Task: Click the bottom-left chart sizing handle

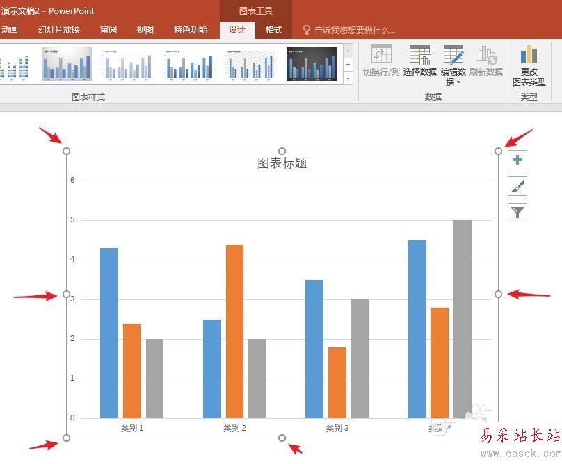Action: (66, 438)
